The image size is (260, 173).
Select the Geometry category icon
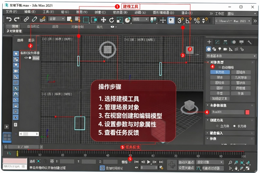pyautogui.click(x=209, y=49)
